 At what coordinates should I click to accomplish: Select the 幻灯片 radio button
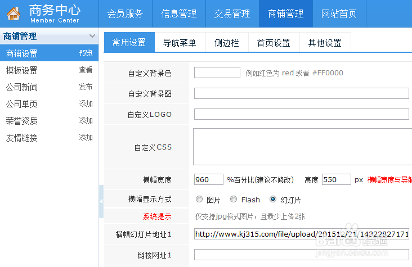[273, 199]
